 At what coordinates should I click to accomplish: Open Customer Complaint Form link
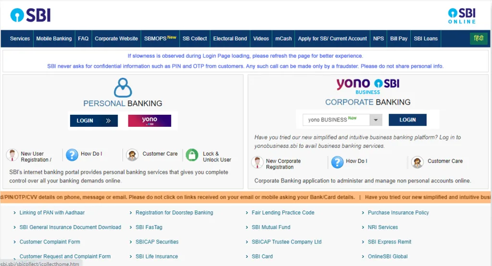click(x=49, y=242)
